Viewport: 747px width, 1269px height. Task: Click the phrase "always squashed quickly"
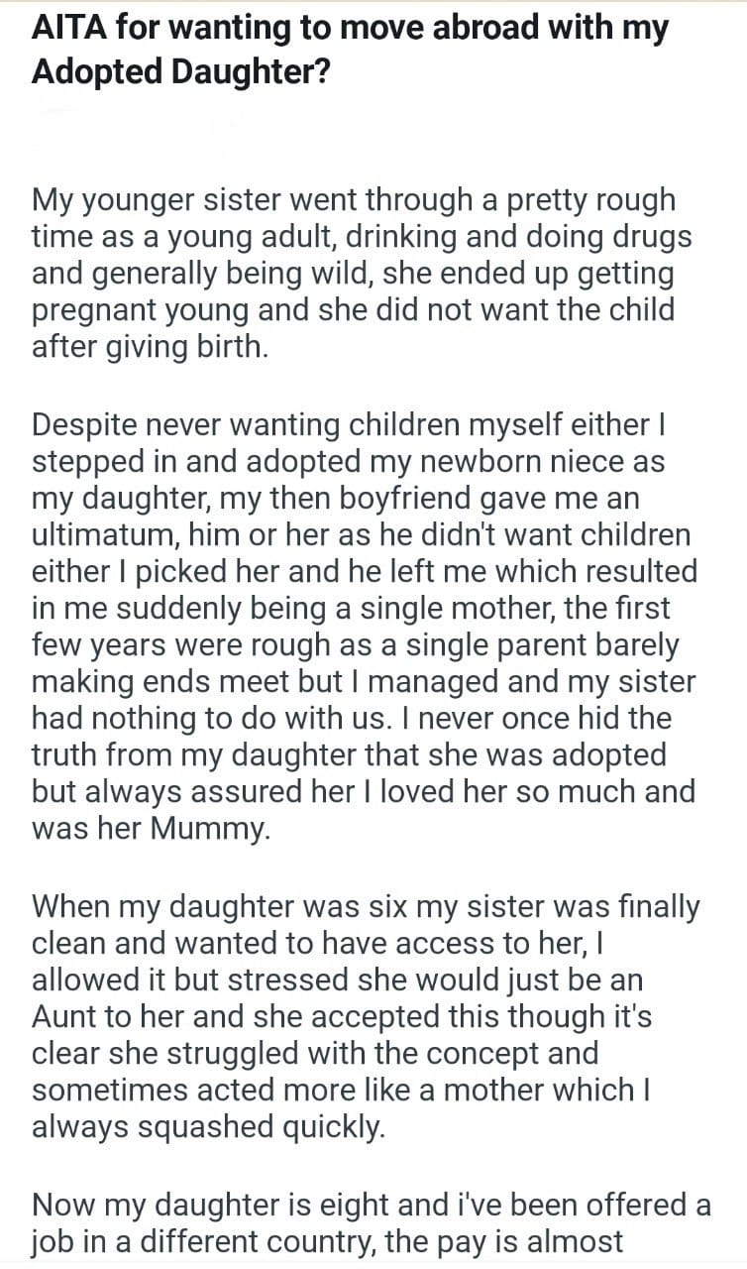tap(206, 1126)
